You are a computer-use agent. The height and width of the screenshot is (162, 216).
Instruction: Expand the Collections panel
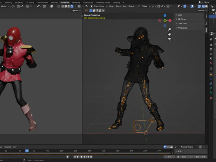pyautogui.click(x=189, y=23)
